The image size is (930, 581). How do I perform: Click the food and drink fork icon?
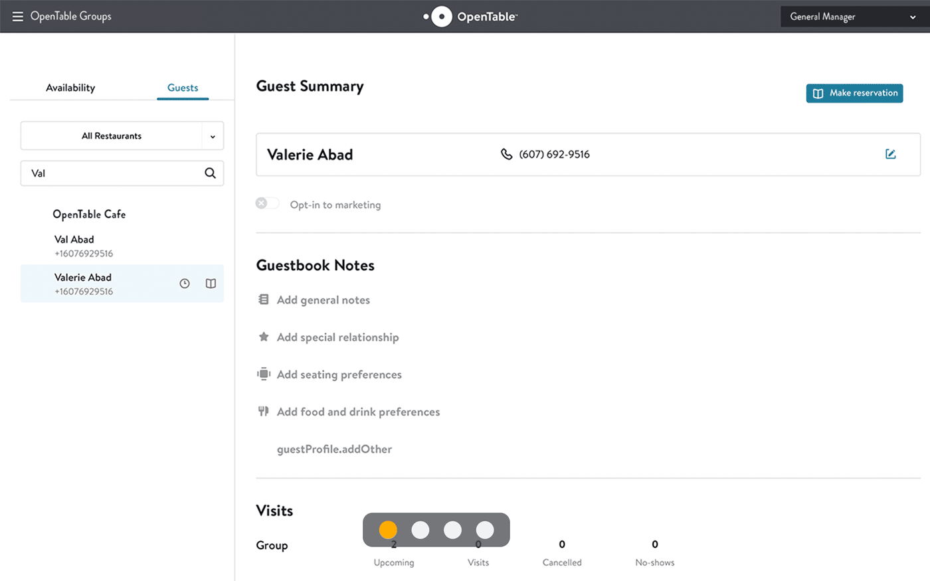pos(264,411)
